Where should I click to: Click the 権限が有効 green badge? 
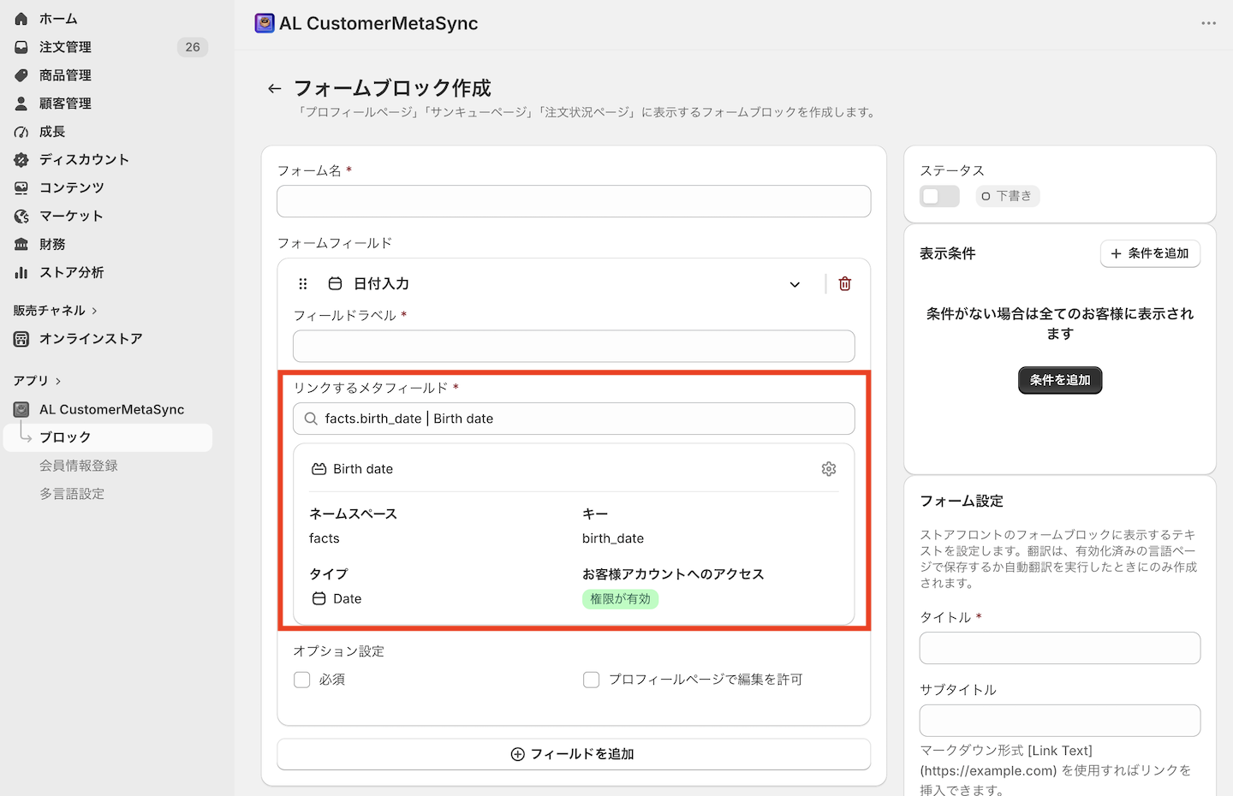(621, 599)
